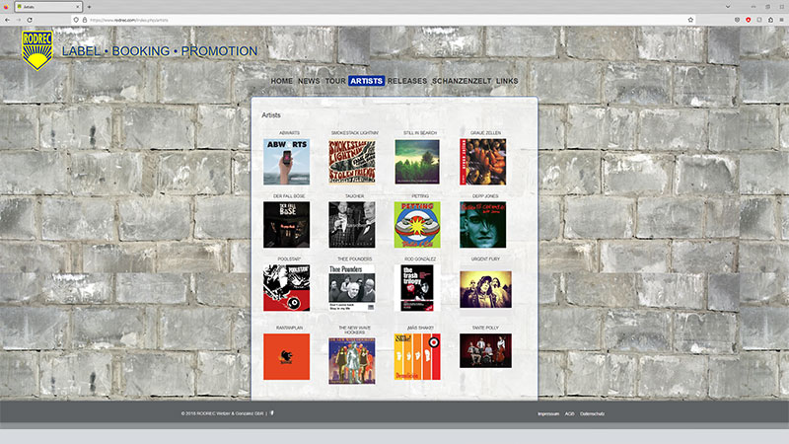Click the Tante Polly band photo
The width and height of the screenshot is (789, 444).
click(x=485, y=350)
